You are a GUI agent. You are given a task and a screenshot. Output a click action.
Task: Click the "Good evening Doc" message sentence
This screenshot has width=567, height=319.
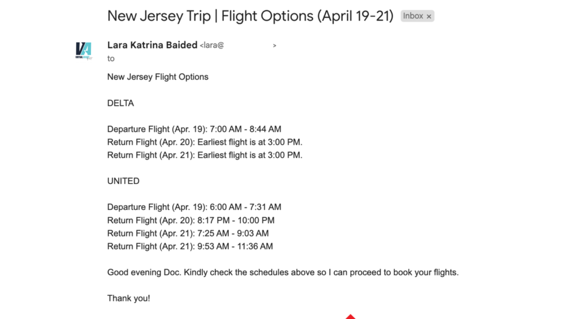point(283,272)
